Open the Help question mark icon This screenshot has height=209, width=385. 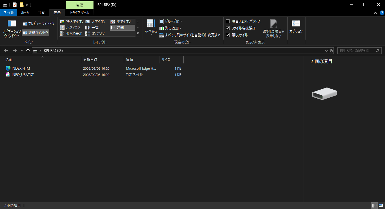(382, 13)
